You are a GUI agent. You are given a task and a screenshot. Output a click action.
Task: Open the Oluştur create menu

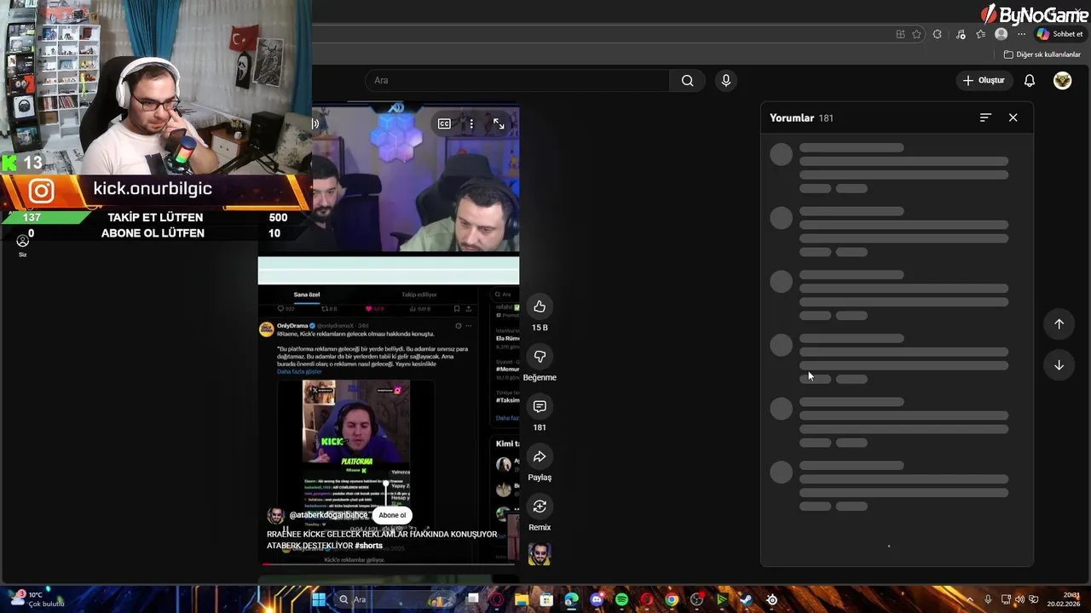(984, 80)
